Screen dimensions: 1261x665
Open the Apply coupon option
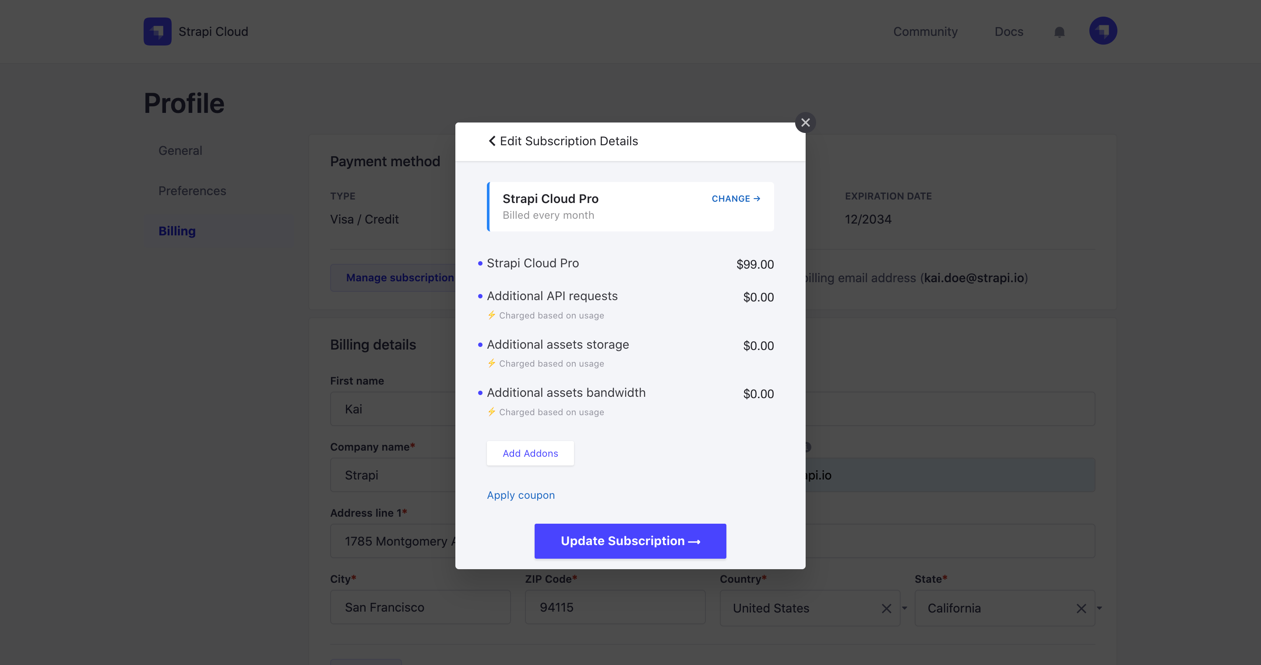(520, 495)
